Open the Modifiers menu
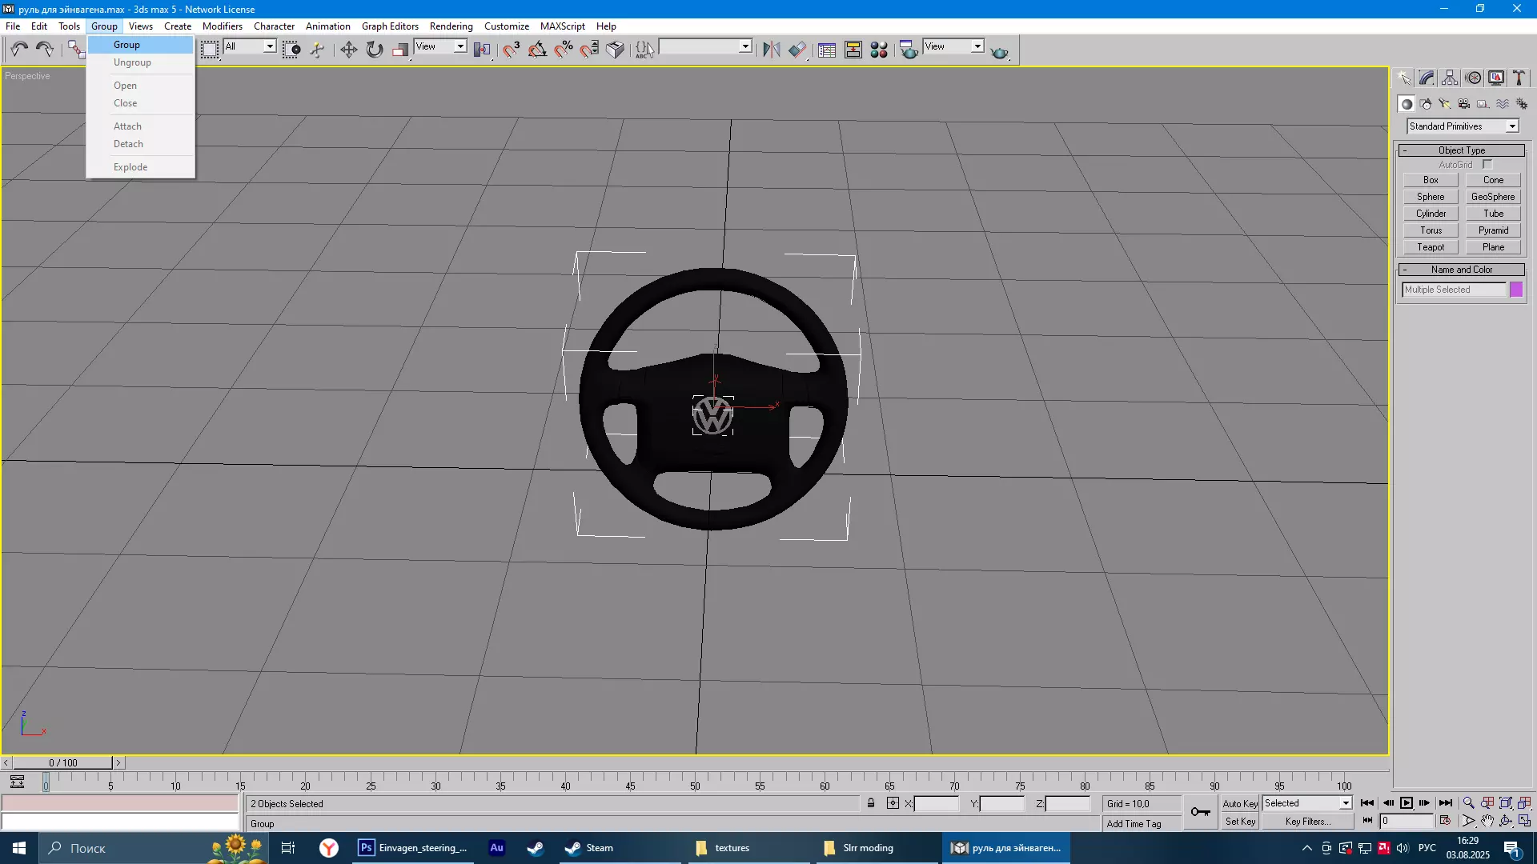This screenshot has width=1537, height=864. click(222, 26)
